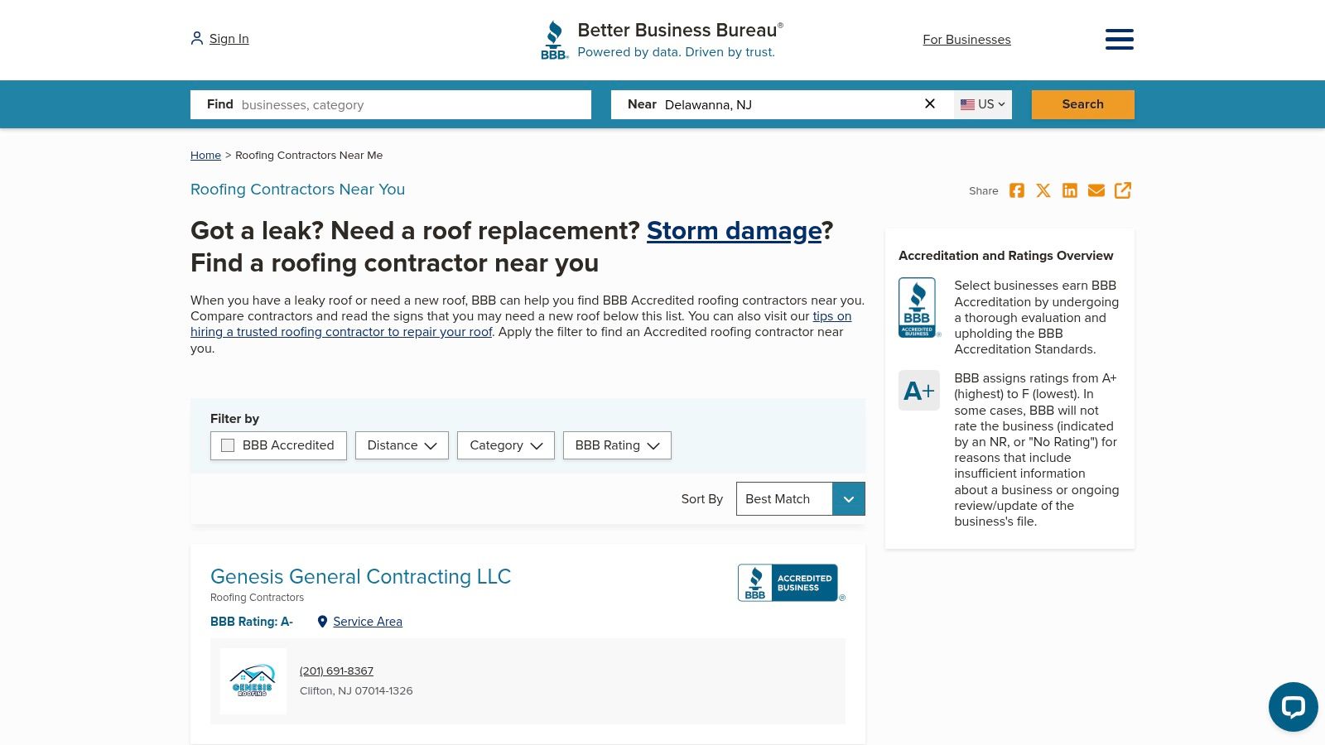
Task: Go to Home via the breadcrumb
Action: click(x=205, y=155)
